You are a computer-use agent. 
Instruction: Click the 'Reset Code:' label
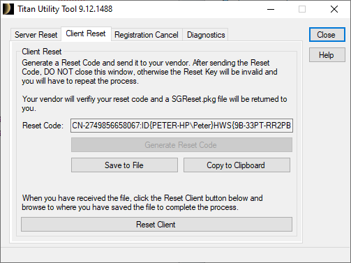coord(43,126)
